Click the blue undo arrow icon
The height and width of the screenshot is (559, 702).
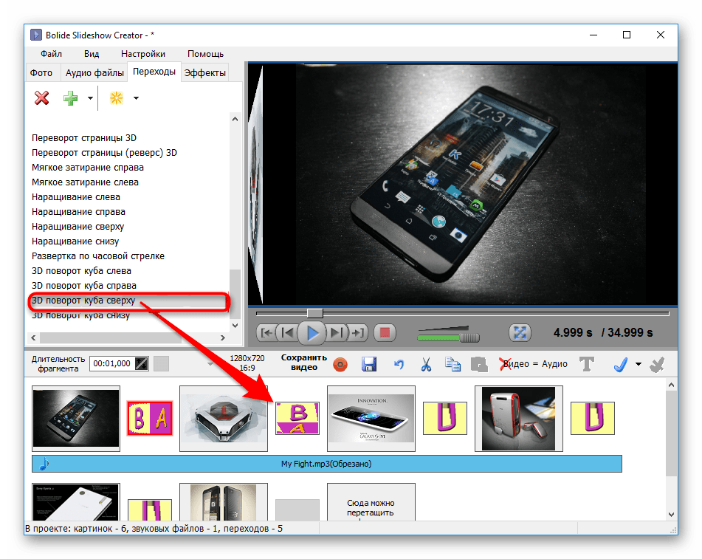(399, 365)
